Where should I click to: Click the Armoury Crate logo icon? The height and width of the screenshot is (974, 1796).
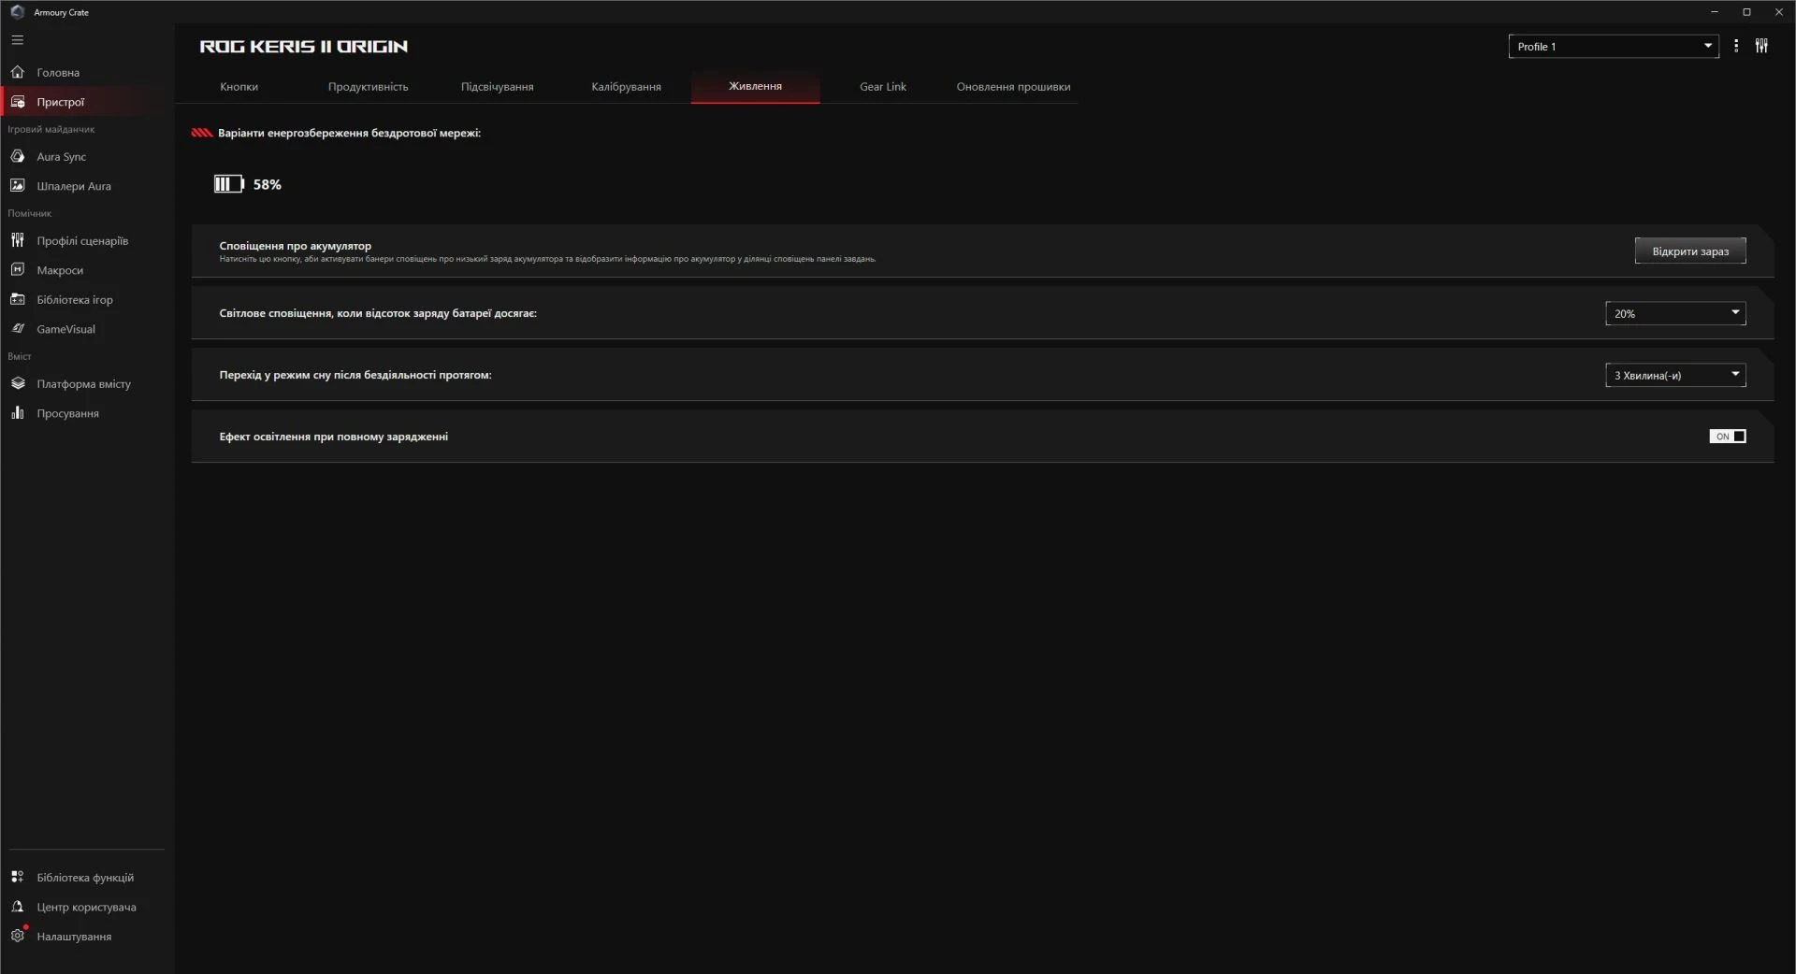(17, 12)
